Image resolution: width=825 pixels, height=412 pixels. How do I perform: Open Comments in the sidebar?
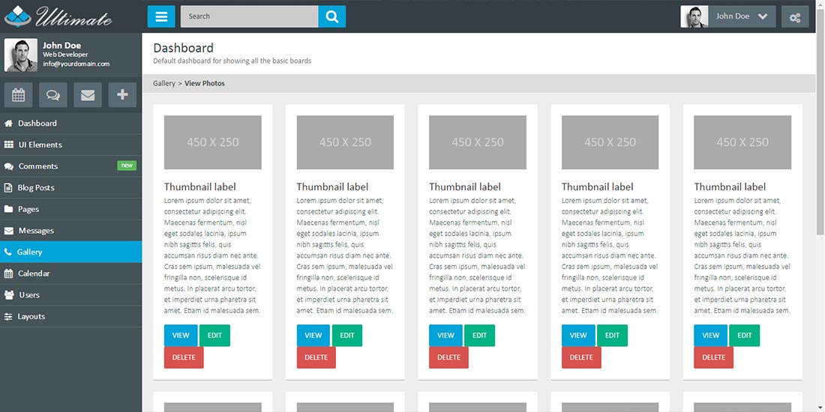(x=71, y=166)
